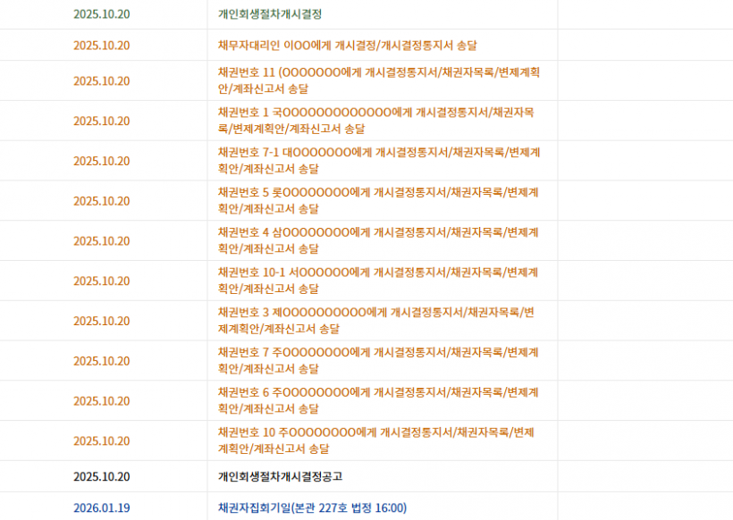Click the text 개인회생절차개시결정공고

click(x=280, y=476)
